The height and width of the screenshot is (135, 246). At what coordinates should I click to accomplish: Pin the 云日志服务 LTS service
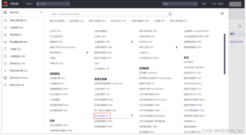(132, 116)
